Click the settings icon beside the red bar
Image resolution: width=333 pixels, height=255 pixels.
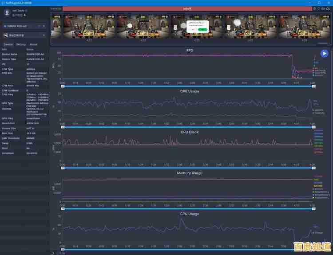(314, 8)
